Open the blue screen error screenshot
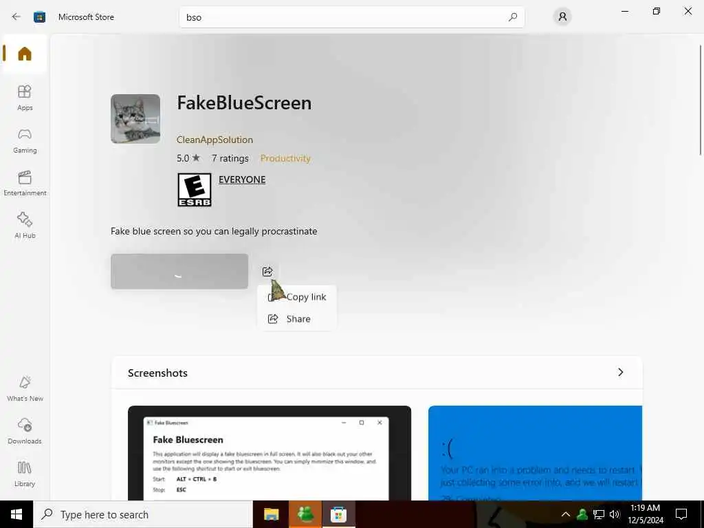The image size is (704, 528). coord(535,453)
